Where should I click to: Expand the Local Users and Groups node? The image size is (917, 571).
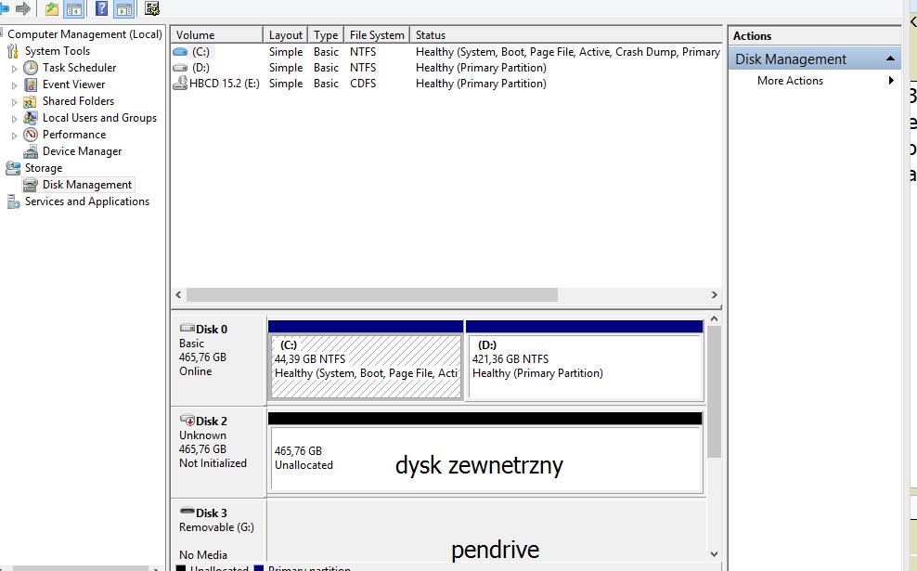click(15, 119)
